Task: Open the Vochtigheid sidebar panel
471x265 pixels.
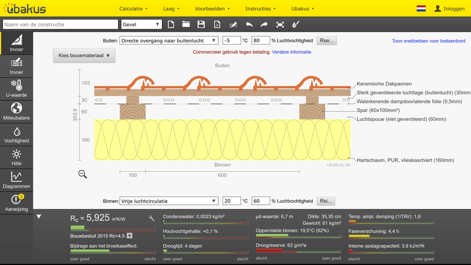Action: tap(16, 135)
